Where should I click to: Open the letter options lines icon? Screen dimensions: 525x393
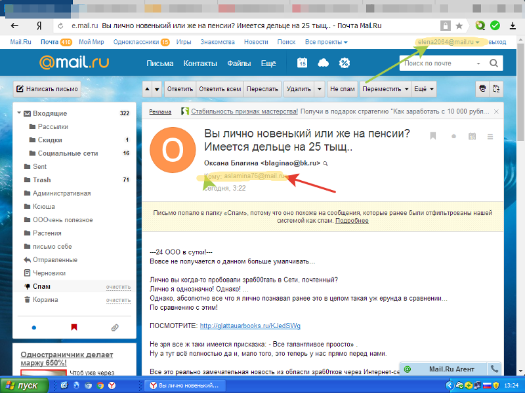(x=490, y=137)
